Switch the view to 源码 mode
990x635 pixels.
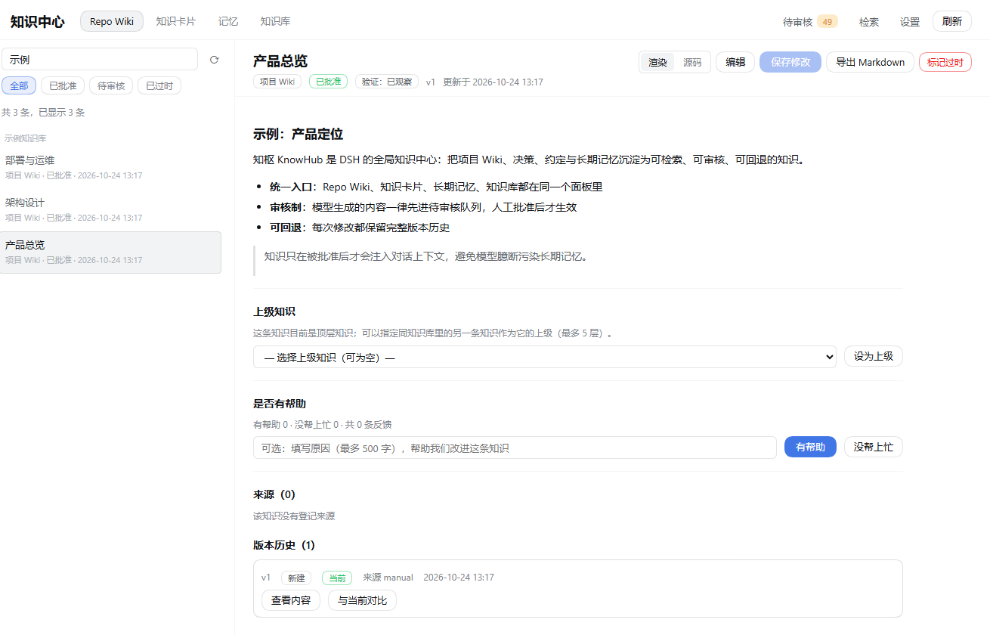click(x=692, y=62)
